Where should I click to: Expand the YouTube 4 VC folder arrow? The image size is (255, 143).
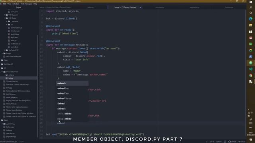tap(4, 50)
